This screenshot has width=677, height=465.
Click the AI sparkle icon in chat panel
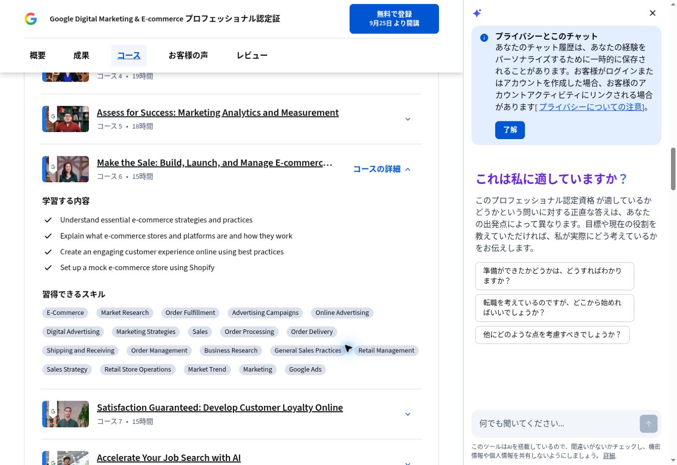[477, 13]
